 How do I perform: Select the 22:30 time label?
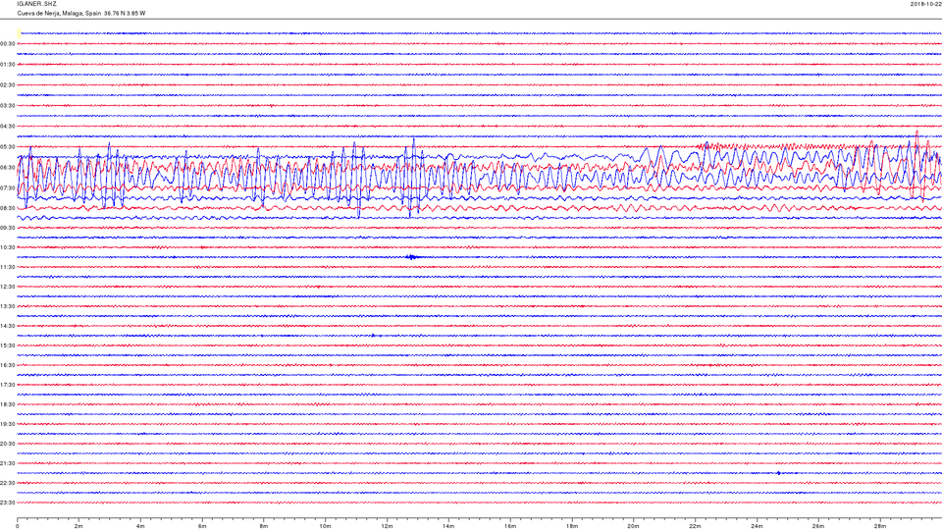pyautogui.click(x=7, y=483)
